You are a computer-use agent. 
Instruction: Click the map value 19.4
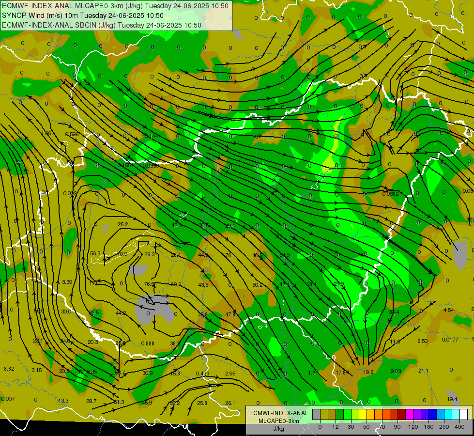tap(452, 399)
